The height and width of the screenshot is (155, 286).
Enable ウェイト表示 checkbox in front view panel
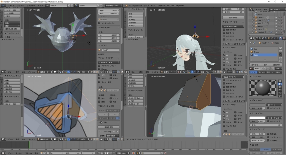point(99,82)
